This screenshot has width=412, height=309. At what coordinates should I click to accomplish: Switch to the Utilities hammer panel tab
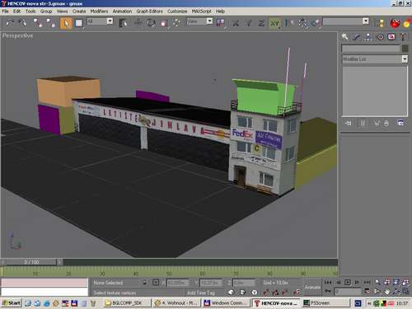point(404,37)
